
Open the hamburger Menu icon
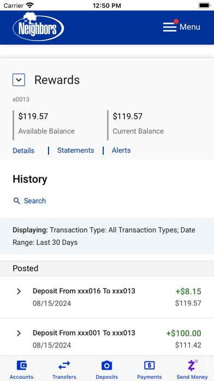170,27
